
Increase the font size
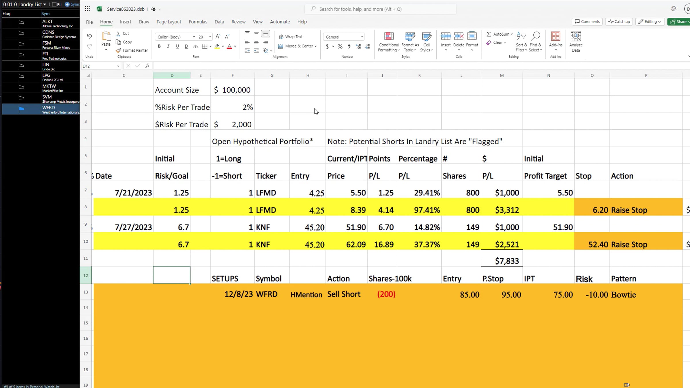[218, 37]
